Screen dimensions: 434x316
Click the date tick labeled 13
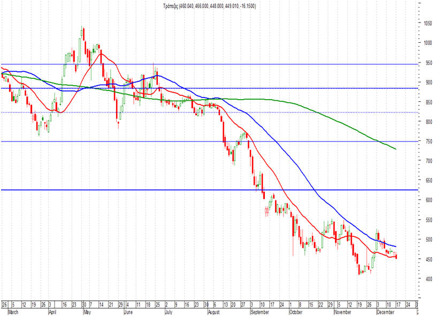(226, 305)
